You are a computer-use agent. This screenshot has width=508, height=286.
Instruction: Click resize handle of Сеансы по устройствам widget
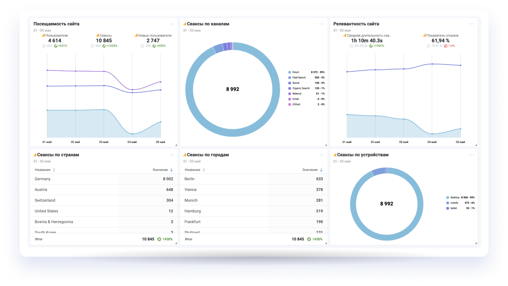pos(475,243)
